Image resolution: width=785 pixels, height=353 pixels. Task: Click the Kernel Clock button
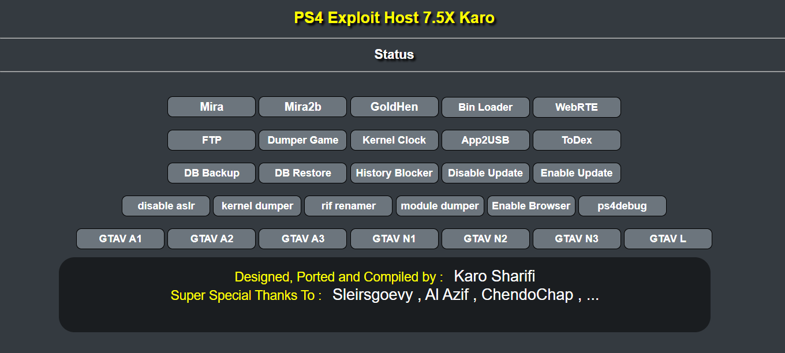pos(394,140)
